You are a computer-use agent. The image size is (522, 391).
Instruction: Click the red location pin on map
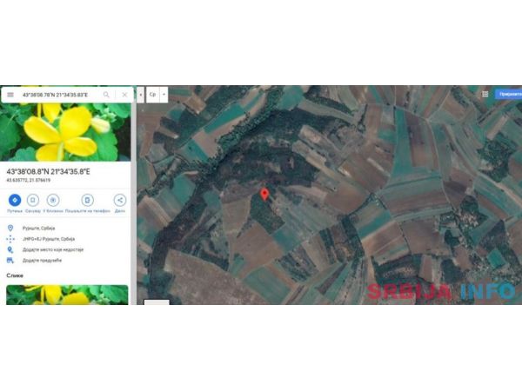(265, 195)
